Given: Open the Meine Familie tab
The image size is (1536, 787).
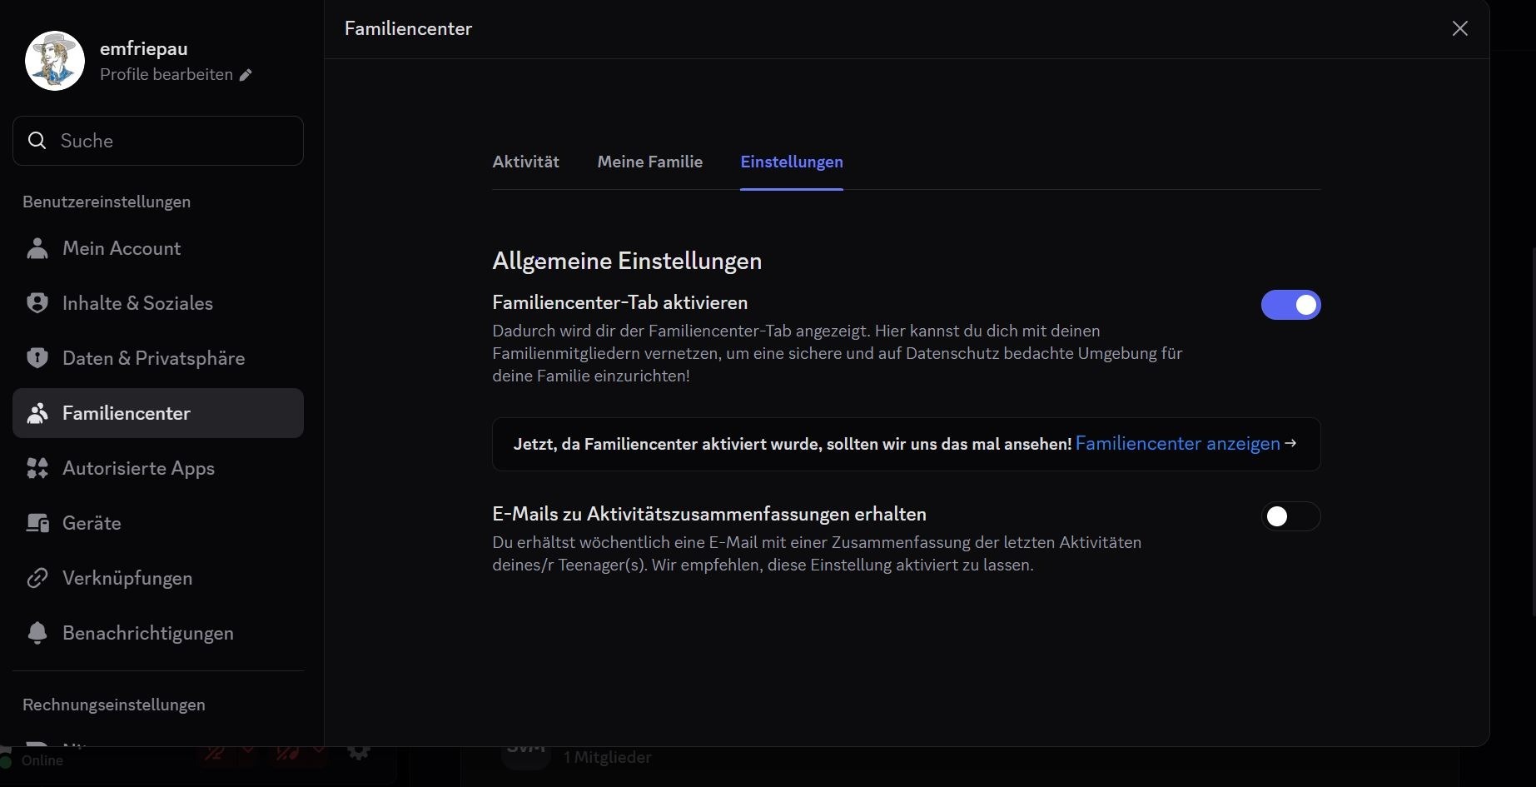Looking at the screenshot, I should coord(649,162).
